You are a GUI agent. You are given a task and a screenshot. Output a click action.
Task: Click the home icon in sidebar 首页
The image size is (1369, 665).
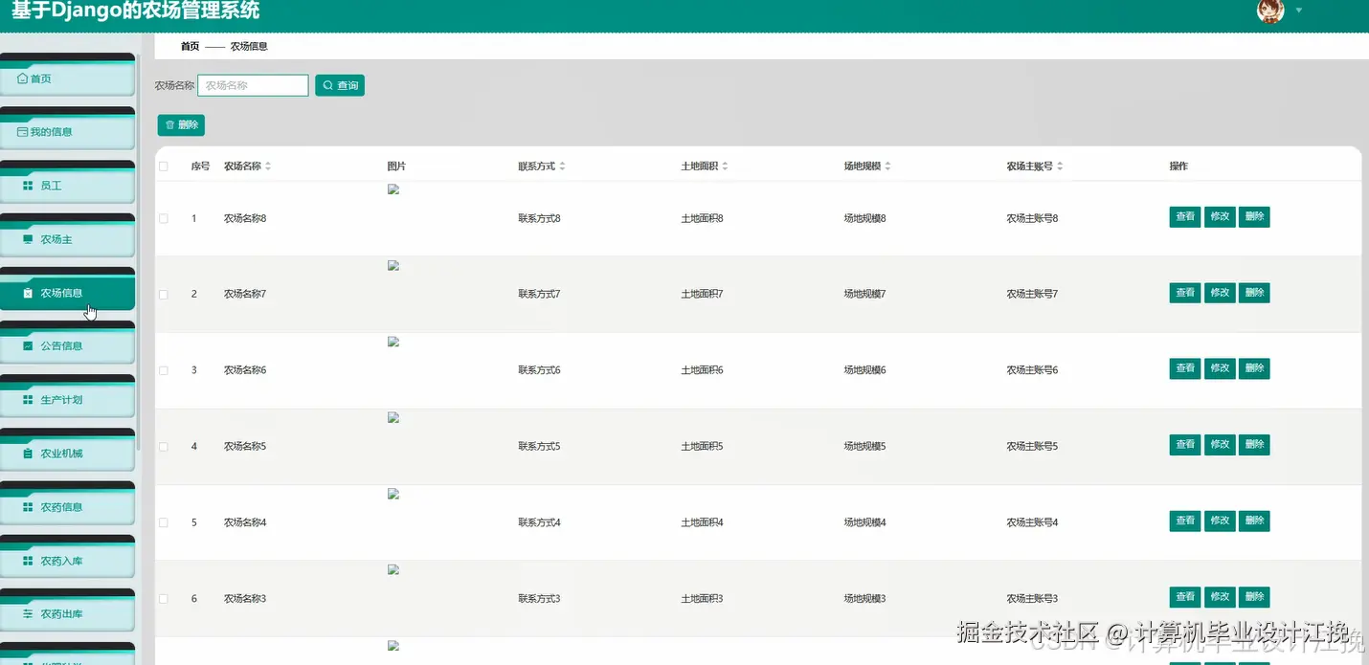point(23,78)
